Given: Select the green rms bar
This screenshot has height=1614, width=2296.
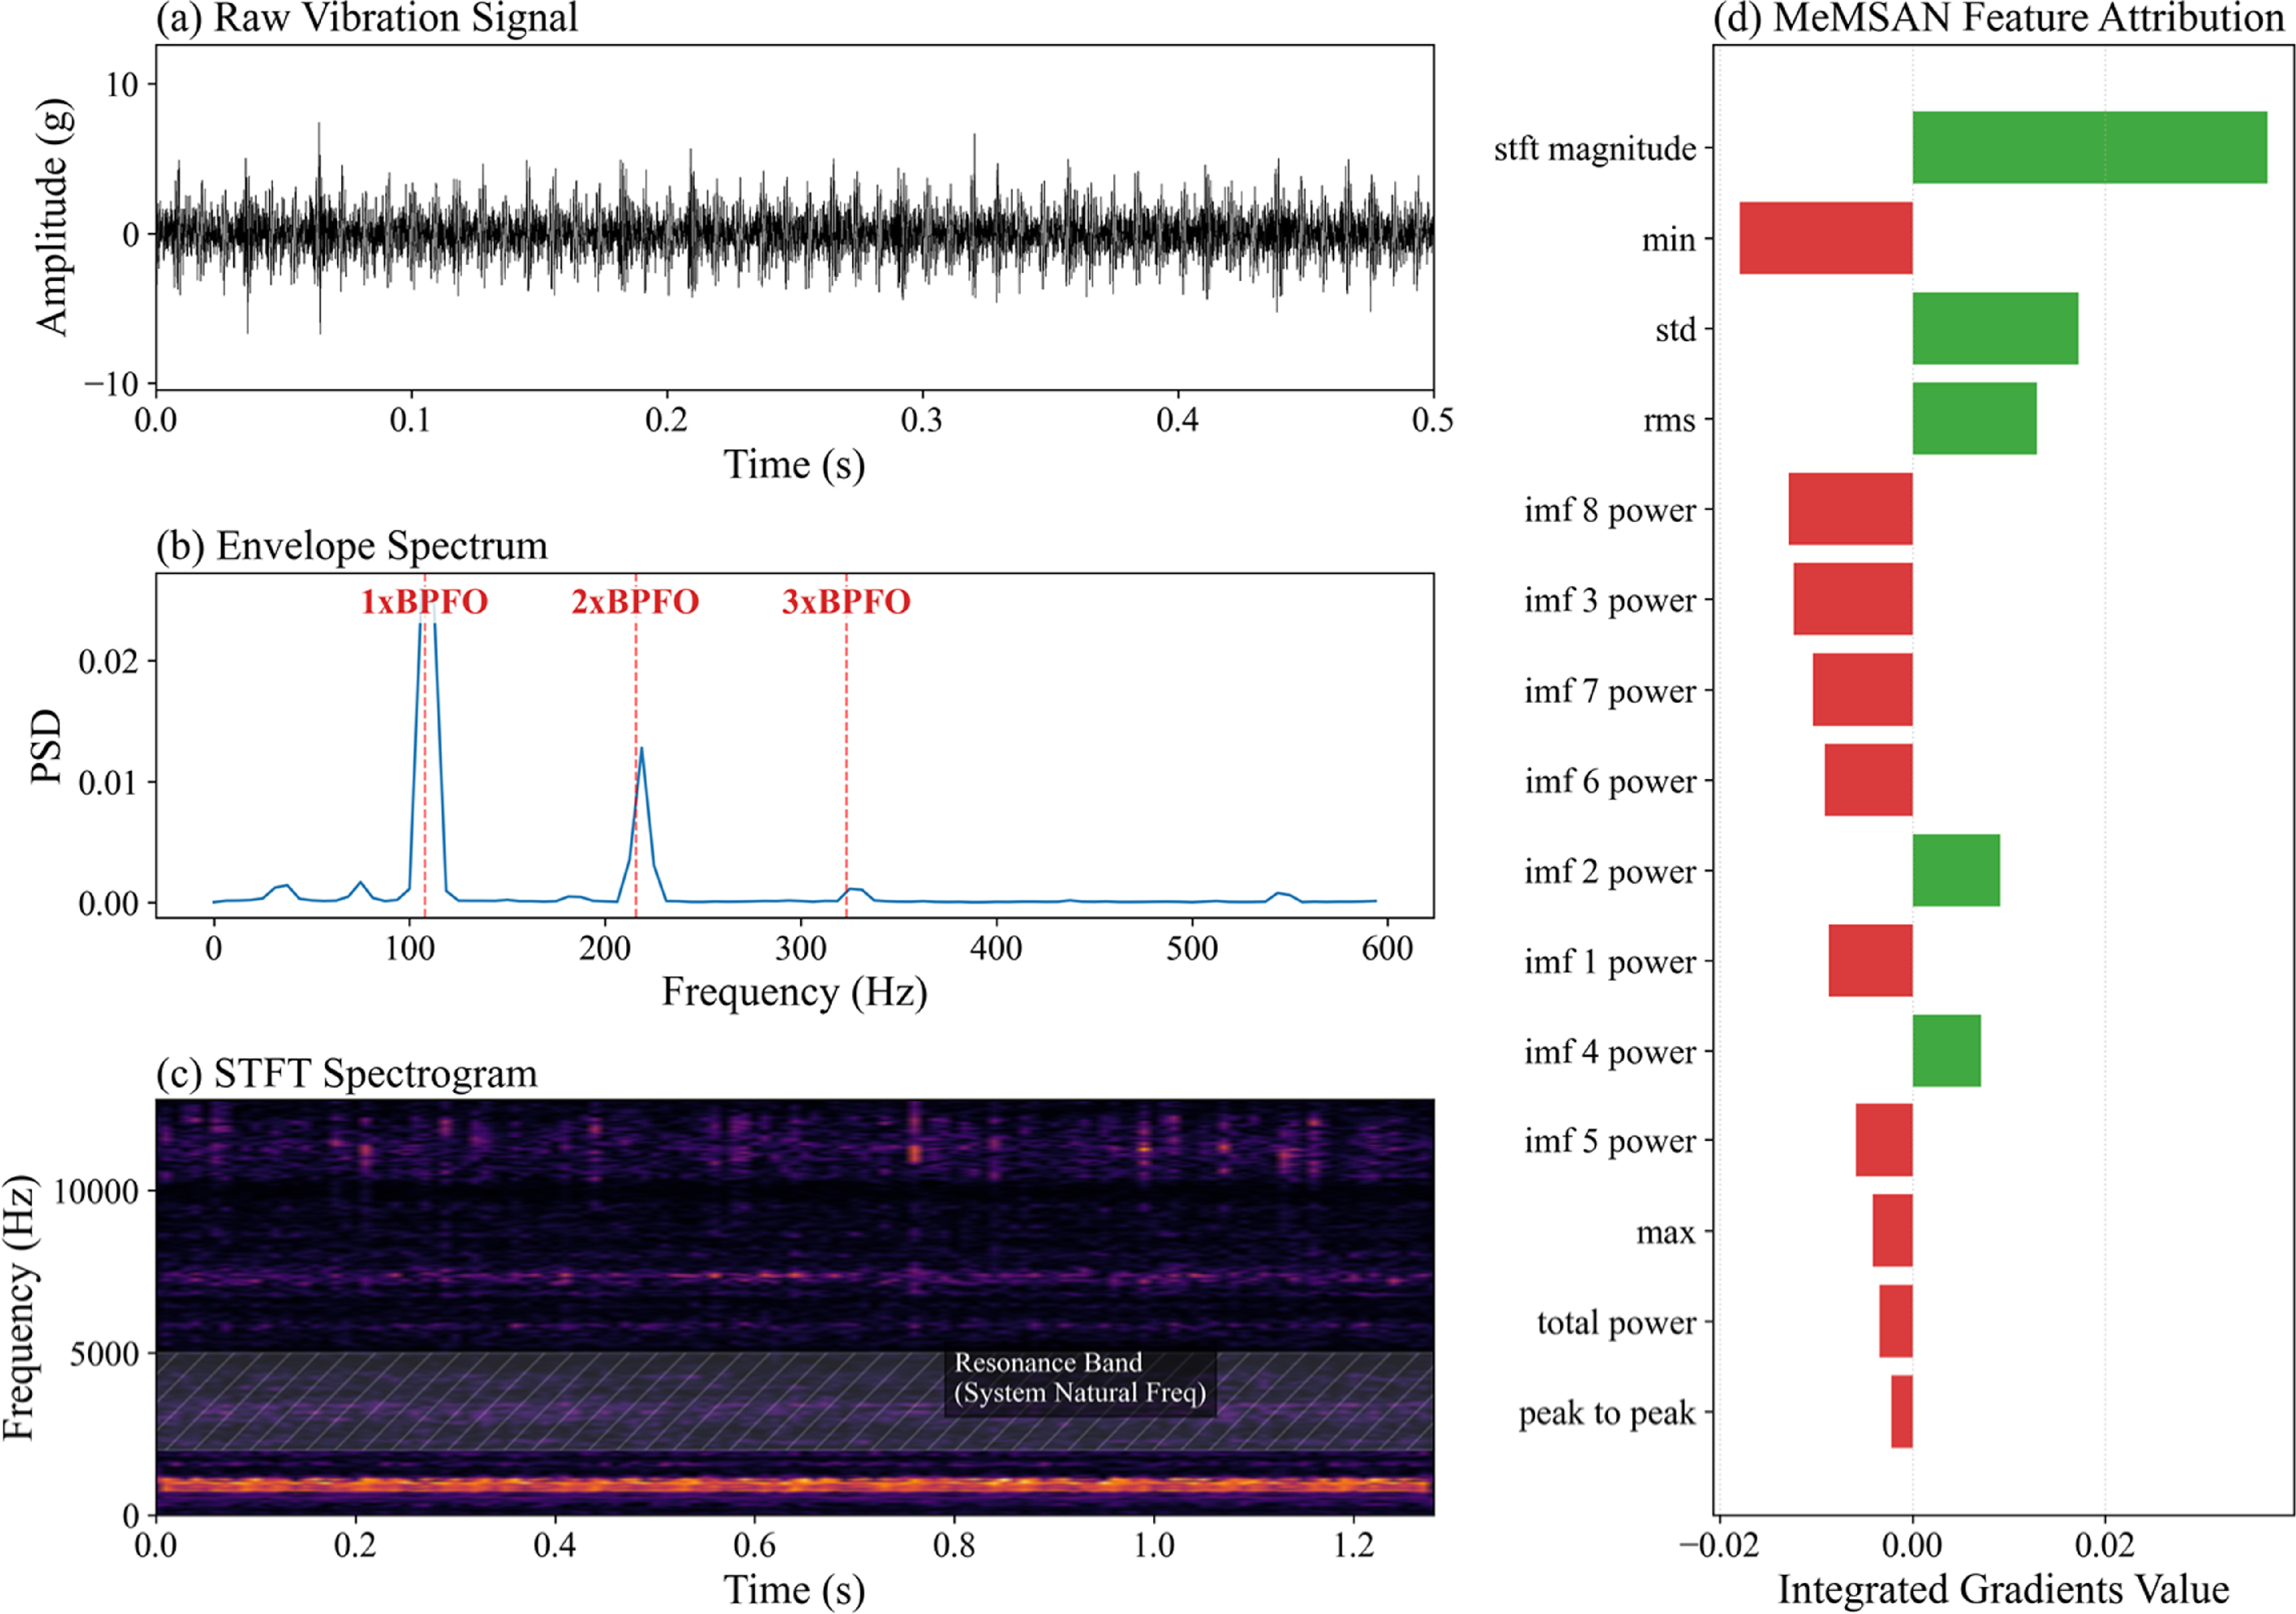Looking at the screenshot, I should [1975, 419].
